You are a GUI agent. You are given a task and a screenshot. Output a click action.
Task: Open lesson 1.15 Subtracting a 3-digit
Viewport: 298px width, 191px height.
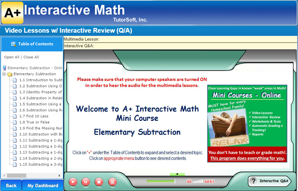[x=41, y=164]
